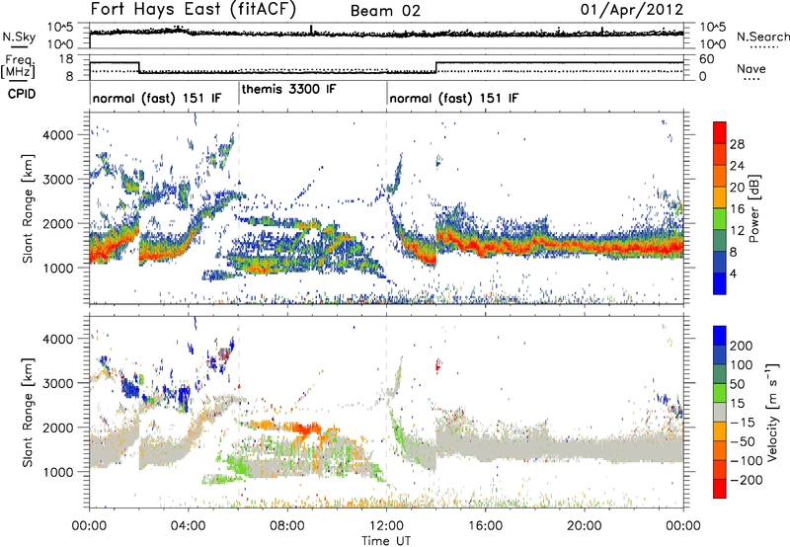Click the 'Slant Range [km]' label of power panel
The image size is (790, 547).
coord(28,208)
